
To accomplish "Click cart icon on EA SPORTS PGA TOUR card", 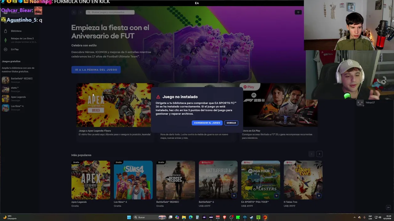I will coord(276,196).
